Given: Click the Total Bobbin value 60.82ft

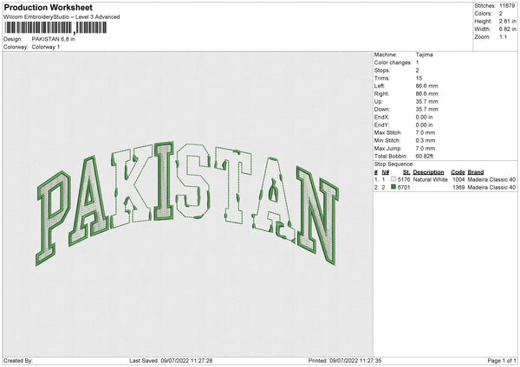Looking at the screenshot, I should [425, 157].
